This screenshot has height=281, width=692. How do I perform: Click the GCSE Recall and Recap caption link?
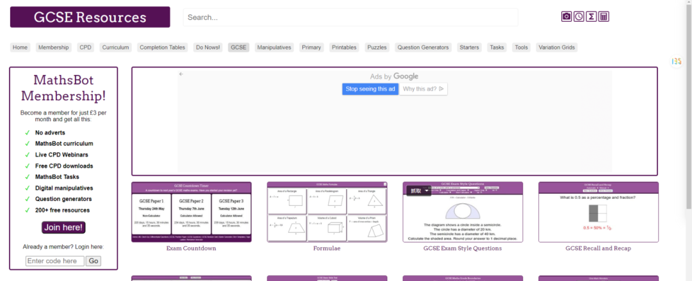pos(598,248)
